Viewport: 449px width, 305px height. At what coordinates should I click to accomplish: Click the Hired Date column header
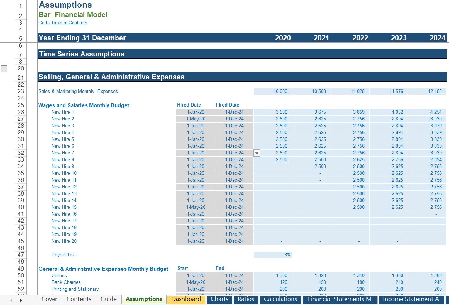189,105
